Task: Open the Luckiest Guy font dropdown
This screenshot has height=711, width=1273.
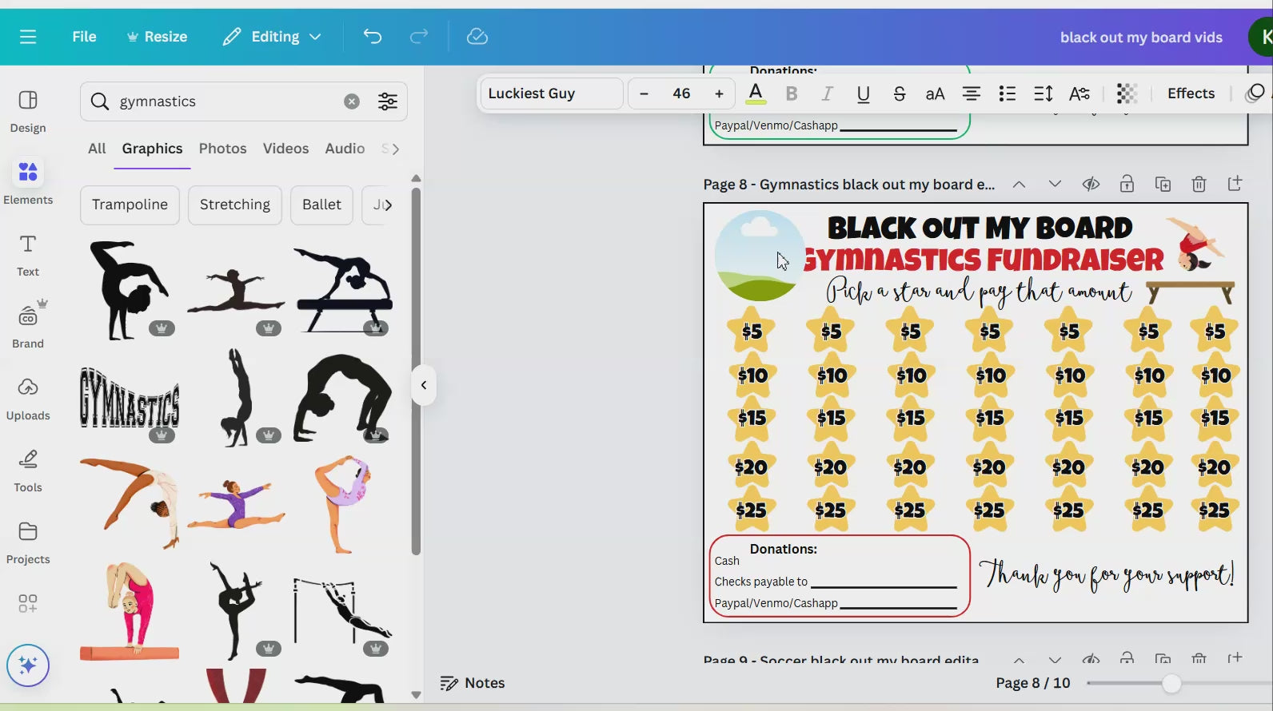Action: point(551,93)
